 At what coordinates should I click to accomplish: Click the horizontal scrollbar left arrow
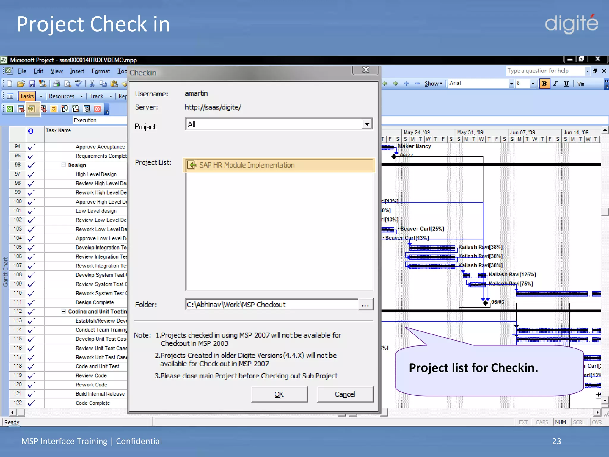click(x=12, y=412)
